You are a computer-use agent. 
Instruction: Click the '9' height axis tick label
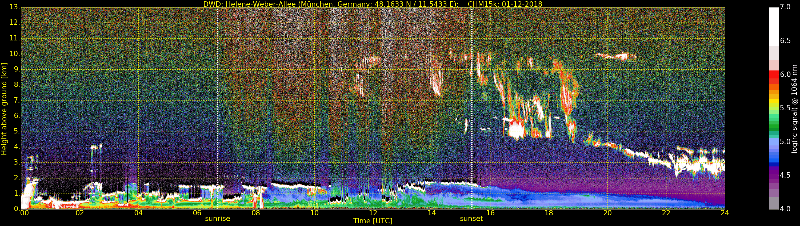(x=17, y=69)
